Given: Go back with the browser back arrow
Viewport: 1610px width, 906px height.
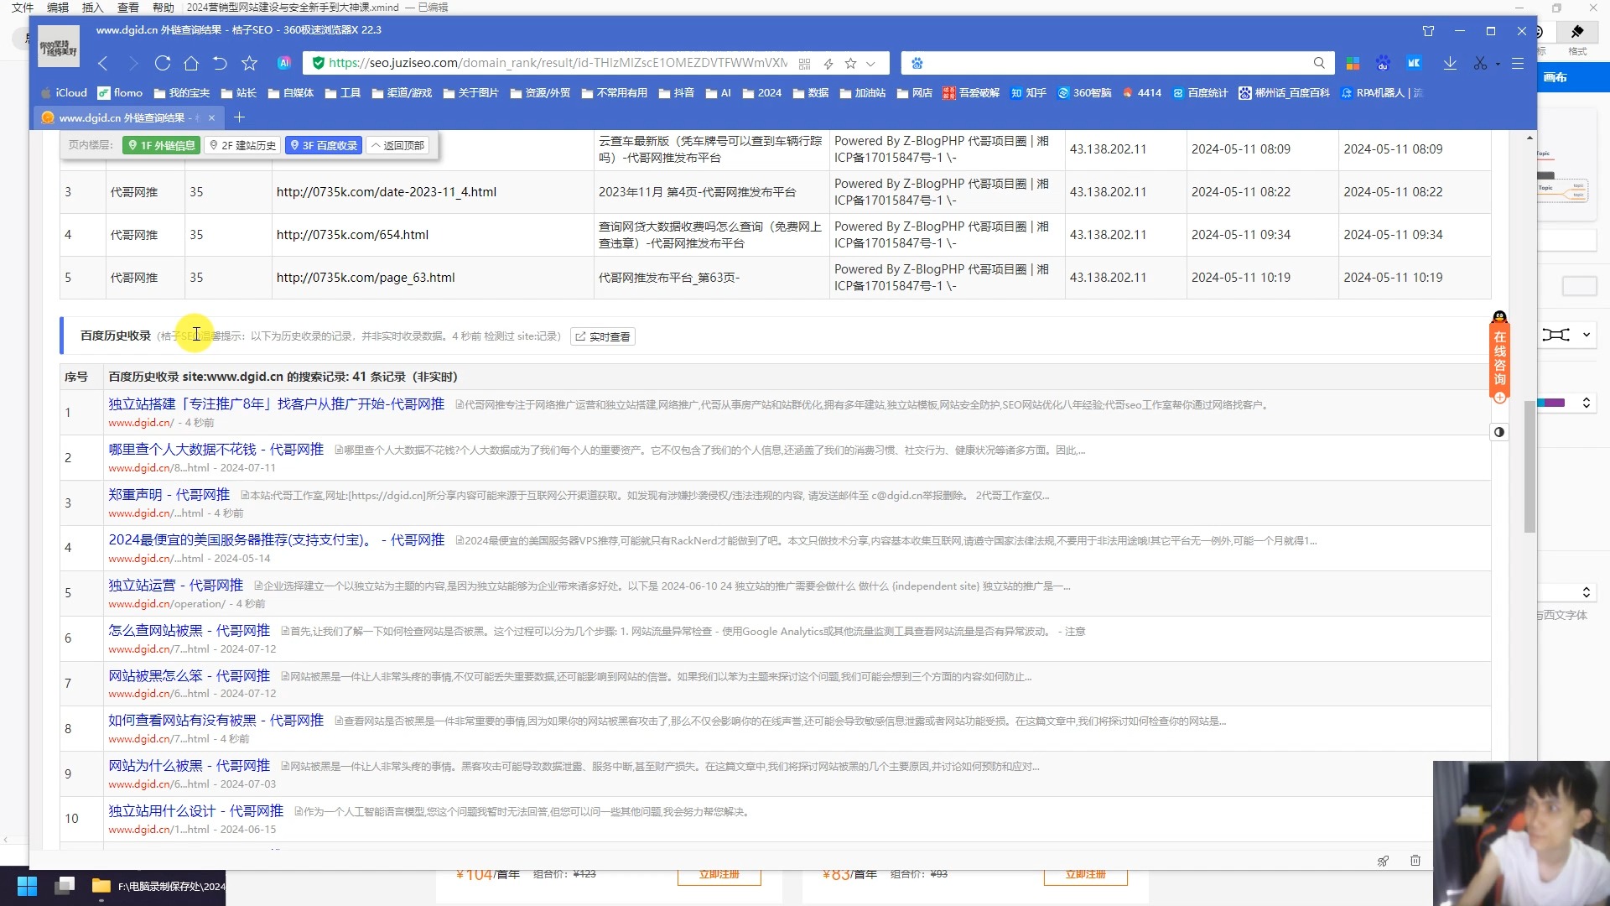Looking at the screenshot, I should pyautogui.click(x=103, y=63).
